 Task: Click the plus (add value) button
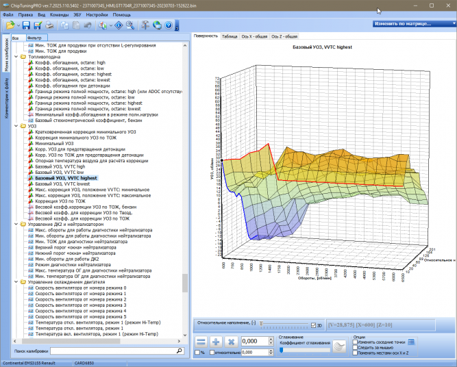[x=216, y=342]
